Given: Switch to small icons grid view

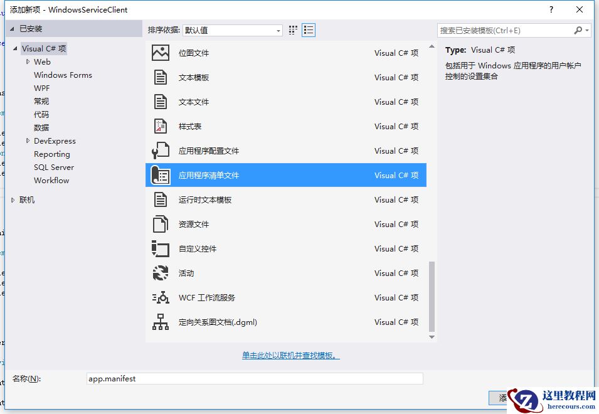Looking at the screenshot, I should (293, 30).
